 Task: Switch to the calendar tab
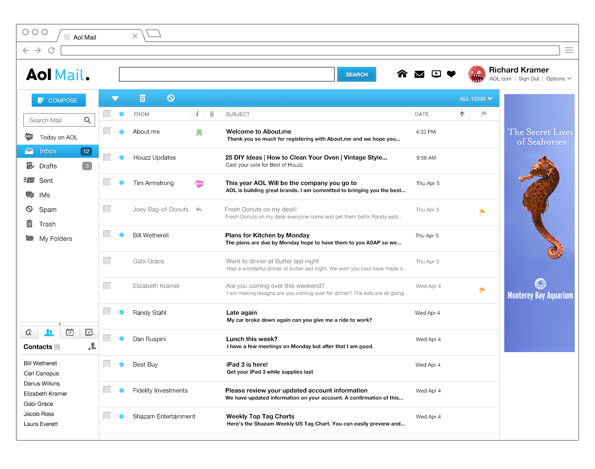70,332
